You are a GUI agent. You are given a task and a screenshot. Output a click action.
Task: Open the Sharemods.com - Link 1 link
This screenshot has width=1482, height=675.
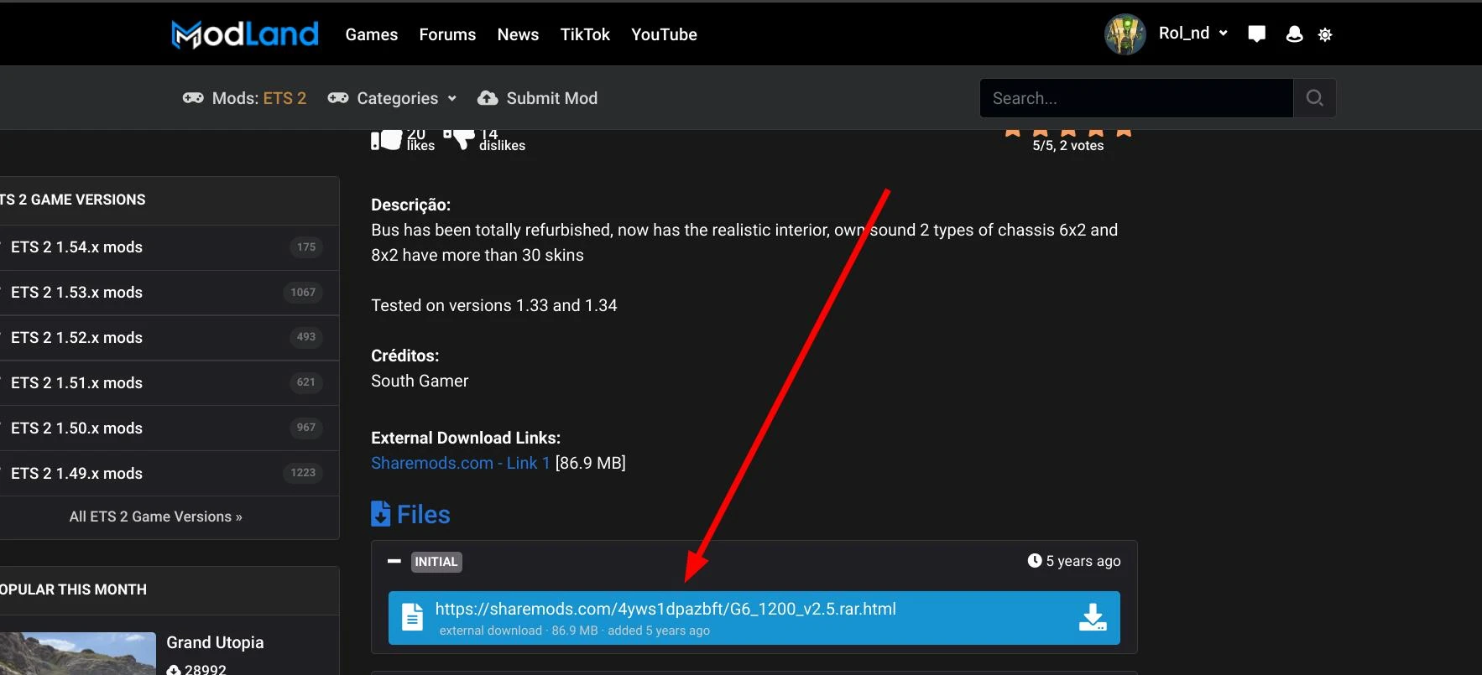[x=461, y=463]
